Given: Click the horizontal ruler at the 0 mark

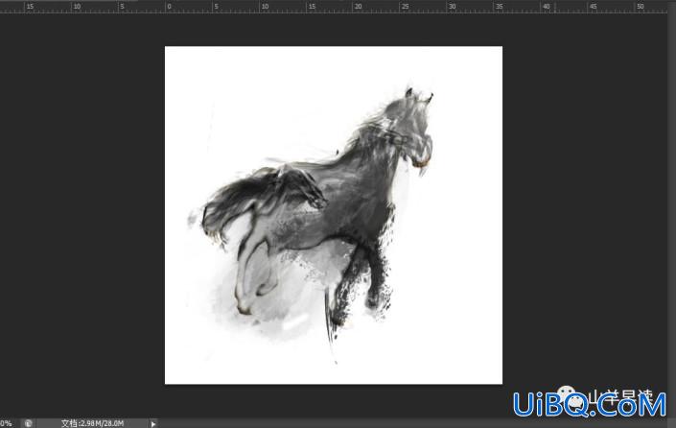Looking at the screenshot, I should (168, 7).
